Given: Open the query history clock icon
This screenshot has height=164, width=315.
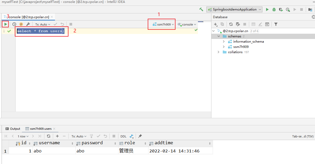Looking at the screenshot, I should click(x=14, y=24).
